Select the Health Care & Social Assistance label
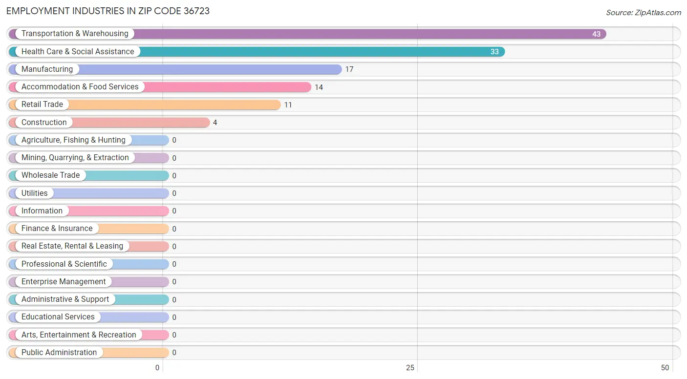Viewport: 687px width, 379px height. pyautogui.click(x=78, y=51)
